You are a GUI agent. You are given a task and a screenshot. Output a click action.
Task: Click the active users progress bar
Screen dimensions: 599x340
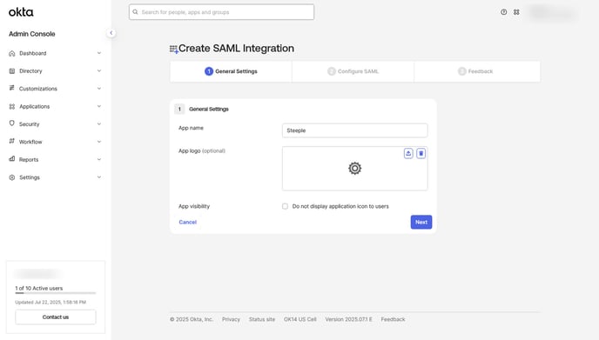point(56,293)
